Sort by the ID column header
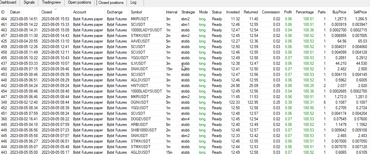Screen dimensions: 370x154 click(x=3, y=12)
